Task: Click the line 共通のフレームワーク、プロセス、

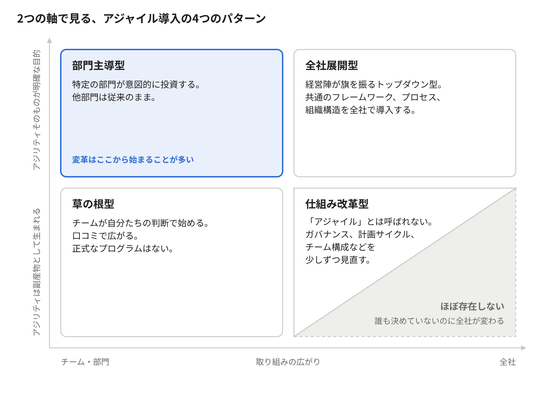Action: (373, 97)
